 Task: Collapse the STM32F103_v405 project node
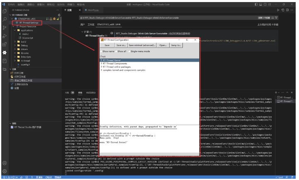coord(12,19)
